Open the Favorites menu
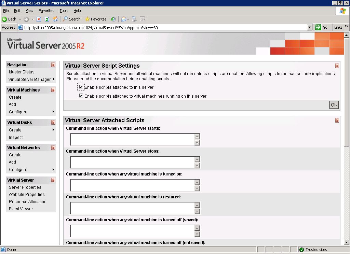Viewport: 350px width, 254px height. pos(46,11)
